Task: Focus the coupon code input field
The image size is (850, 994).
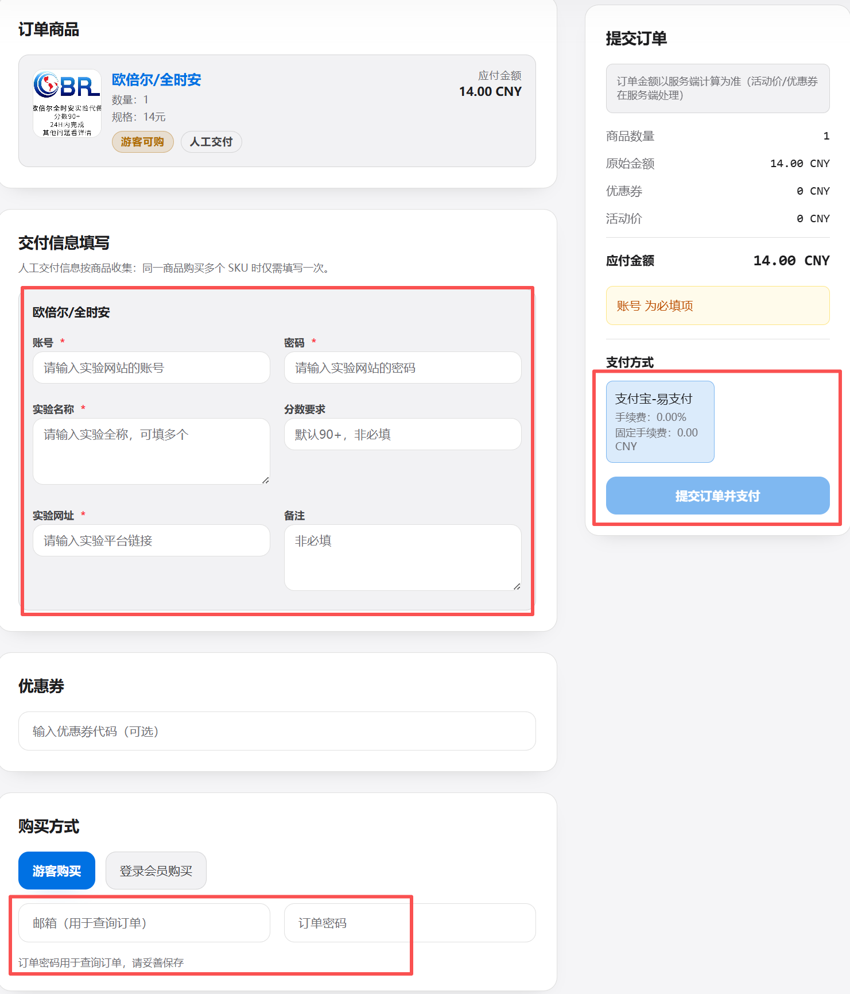Action: (x=277, y=731)
